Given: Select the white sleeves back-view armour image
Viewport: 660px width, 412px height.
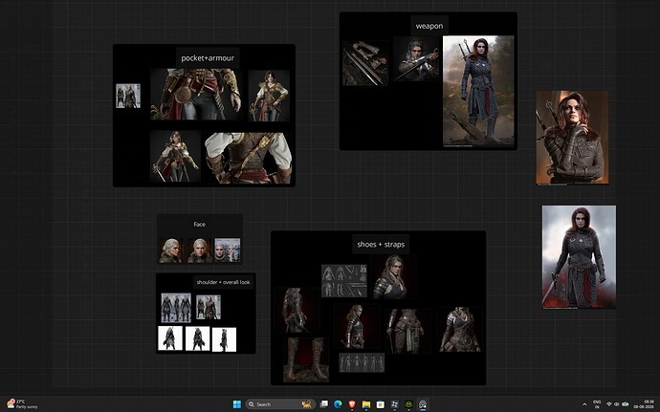Looking at the screenshot, I should [249, 159].
